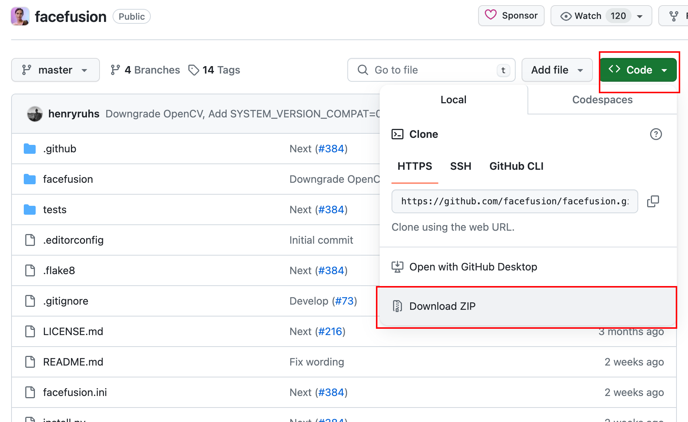The image size is (688, 422).
Task: Open the Add file dropdown
Action: coord(557,70)
